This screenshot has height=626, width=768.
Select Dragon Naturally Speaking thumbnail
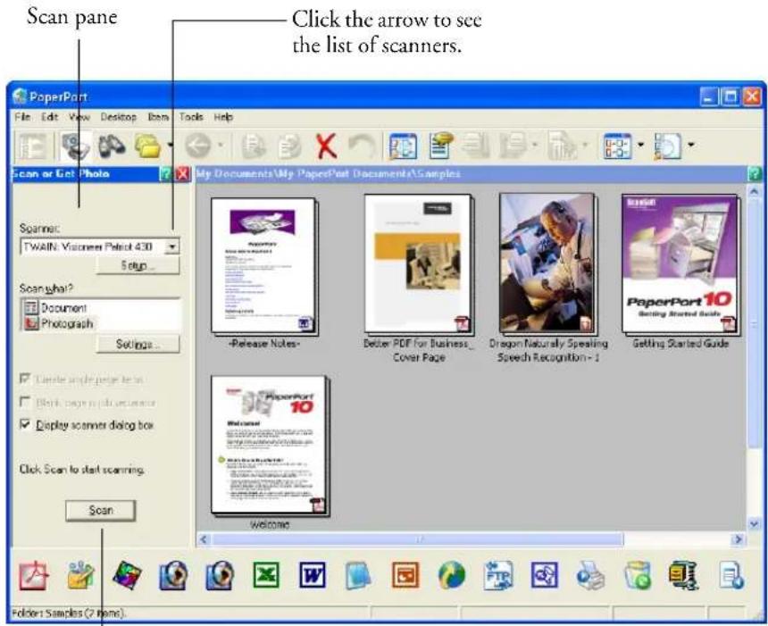547,263
